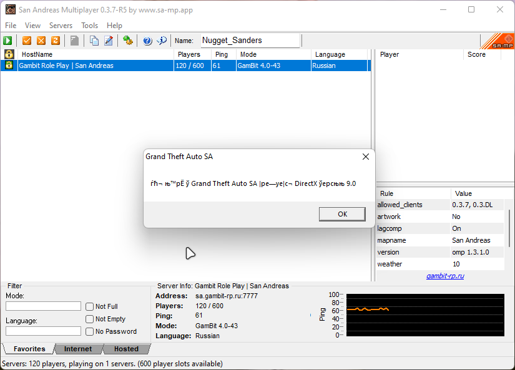The height and width of the screenshot is (370, 515).
Task: Click the Name input field
Action: click(250, 41)
